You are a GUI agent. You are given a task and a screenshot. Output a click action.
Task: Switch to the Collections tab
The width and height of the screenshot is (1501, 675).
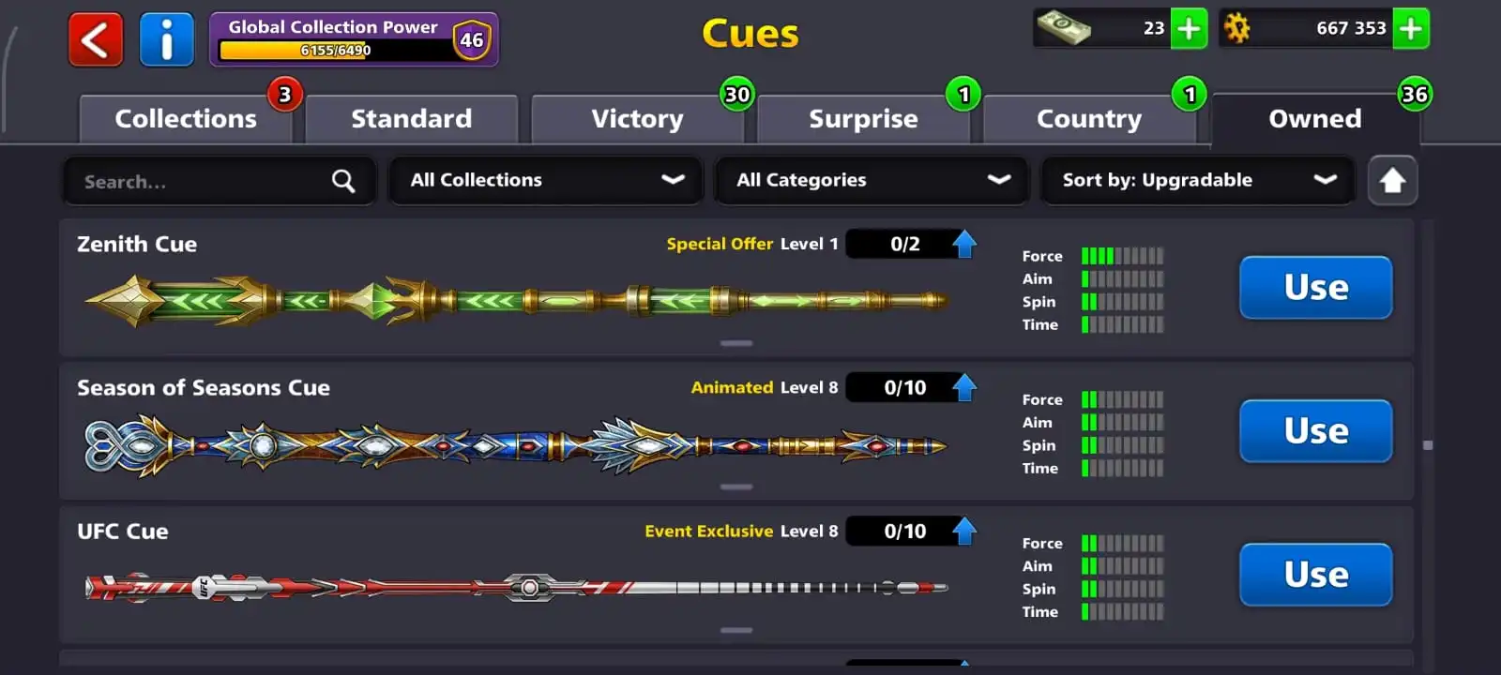point(186,119)
